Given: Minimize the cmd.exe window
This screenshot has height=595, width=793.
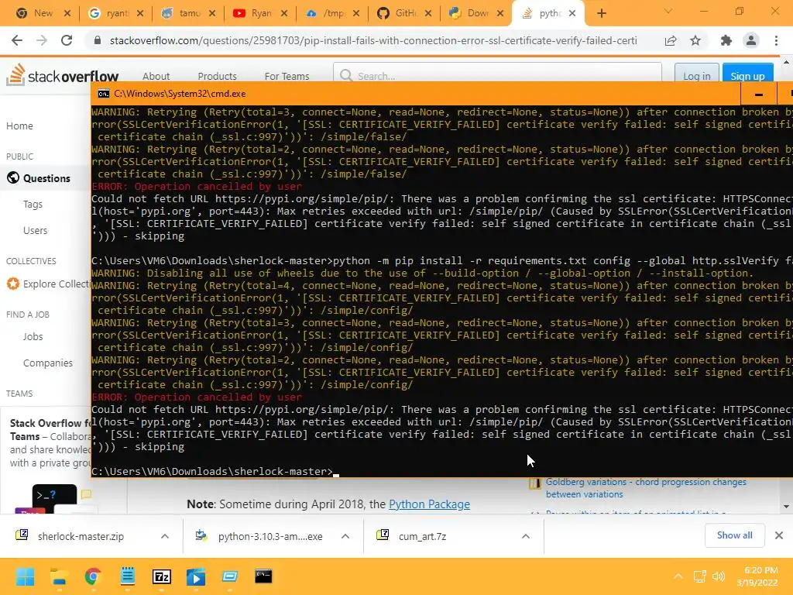Looking at the screenshot, I should [x=759, y=94].
